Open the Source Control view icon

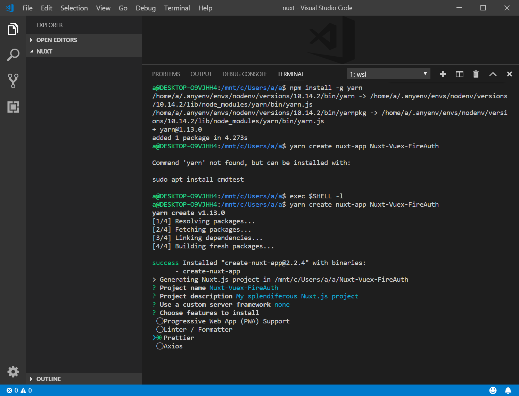[13, 81]
